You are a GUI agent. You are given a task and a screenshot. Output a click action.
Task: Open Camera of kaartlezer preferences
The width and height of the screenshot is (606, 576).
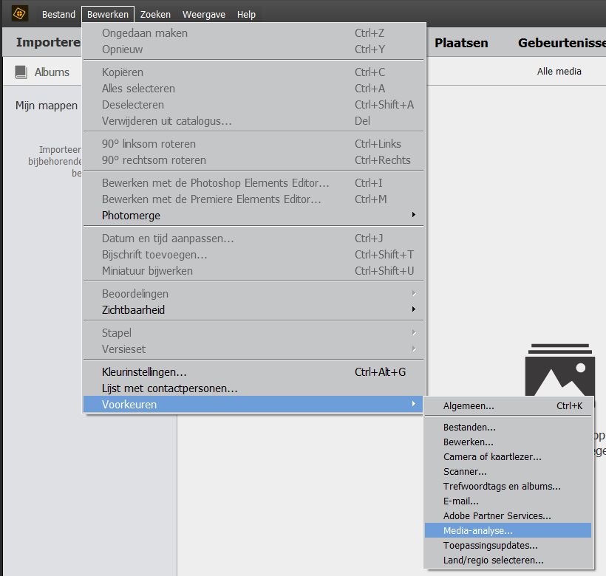point(508,456)
